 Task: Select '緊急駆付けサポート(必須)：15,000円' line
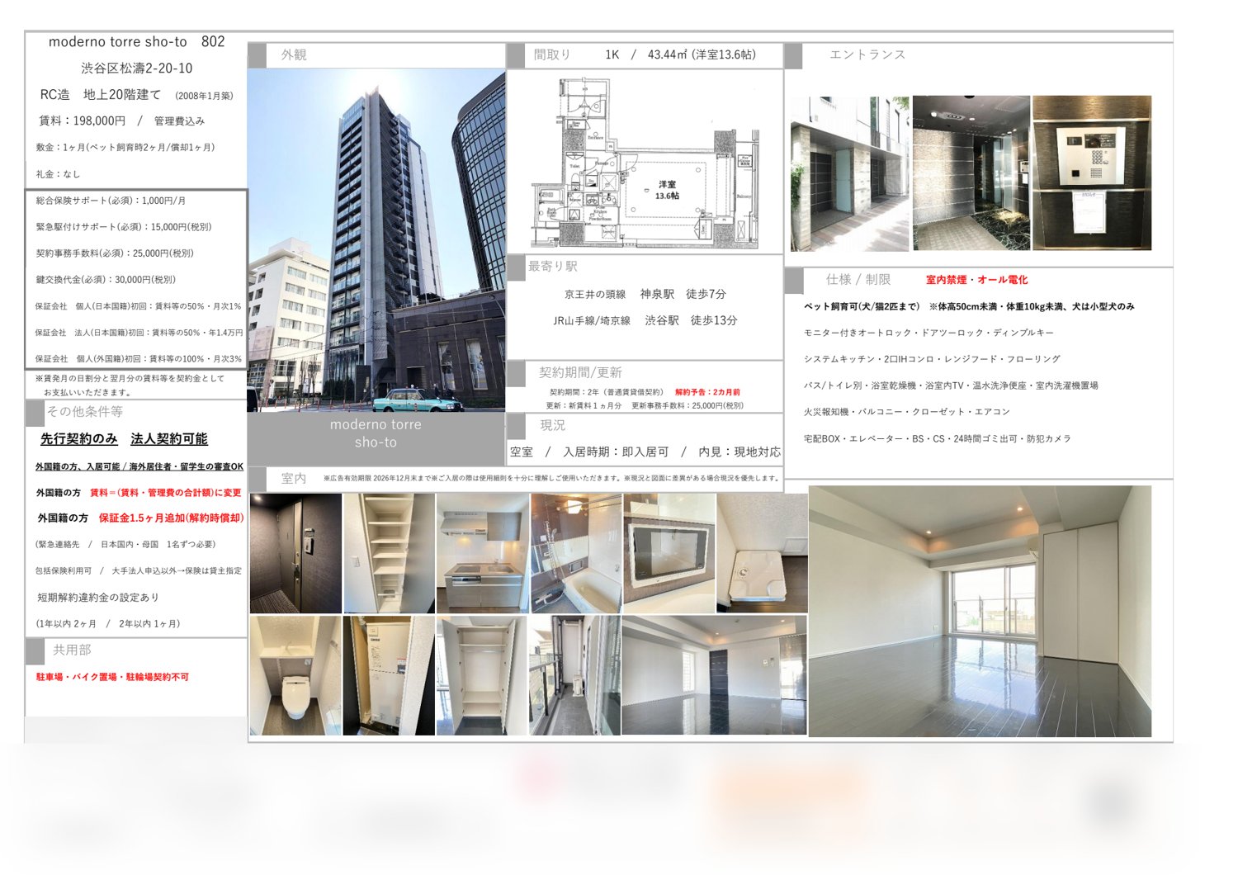pyautogui.click(x=123, y=227)
